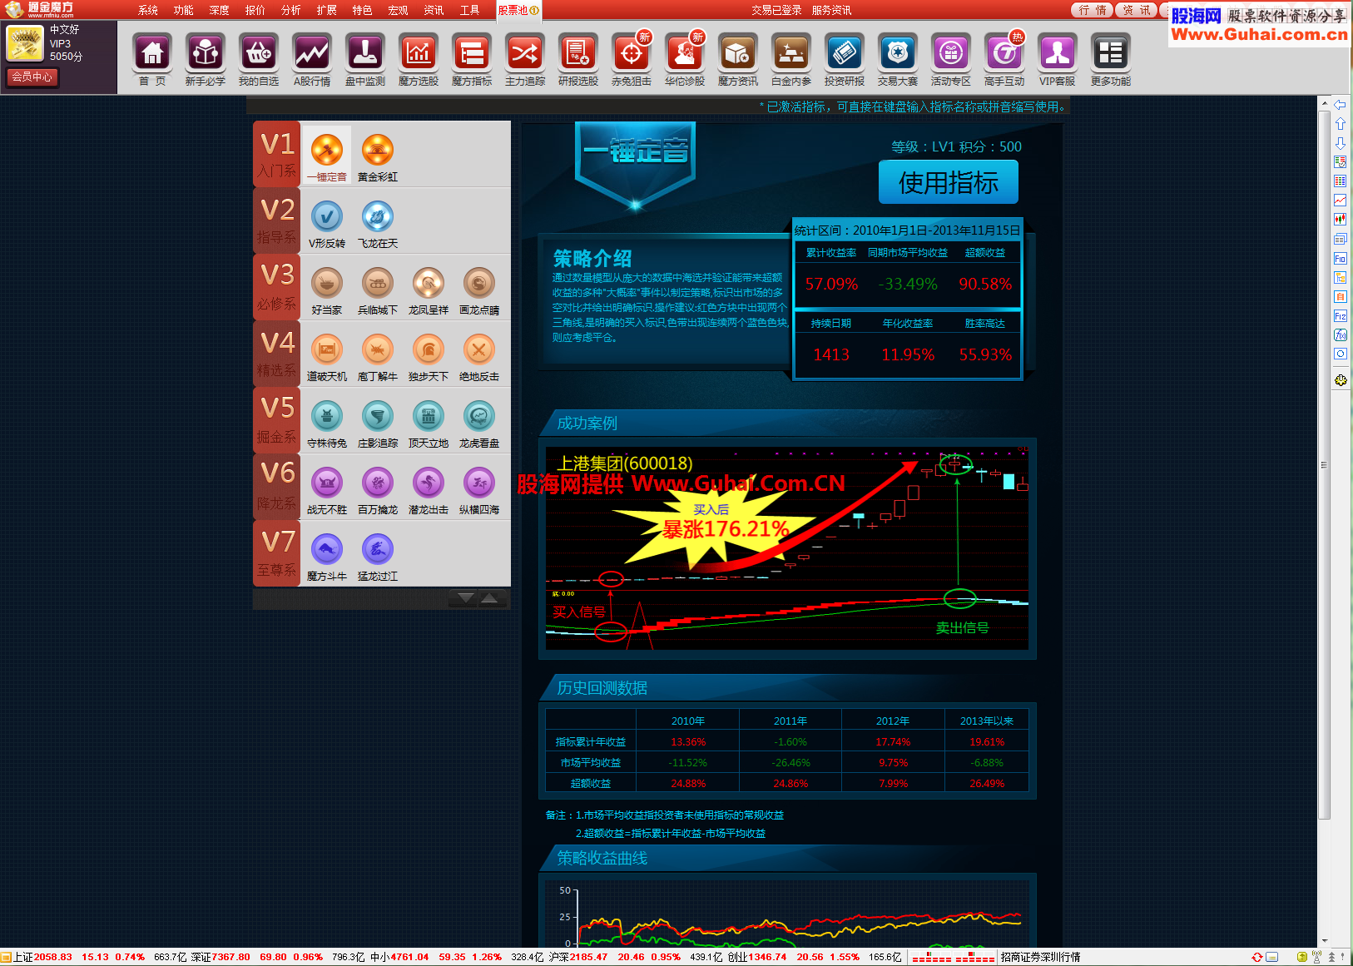This screenshot has width=1353, height=966.
Task: Click the 资讯 button at top right
Action: pyautogui.click(x=1137, y=10)
